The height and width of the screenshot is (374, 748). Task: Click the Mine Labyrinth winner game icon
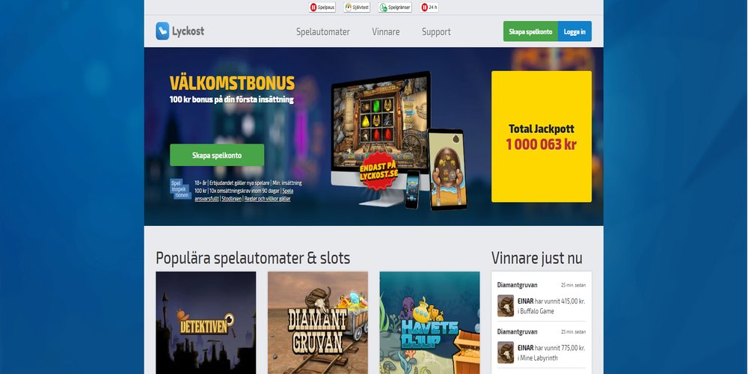click(x=506, y=352)
